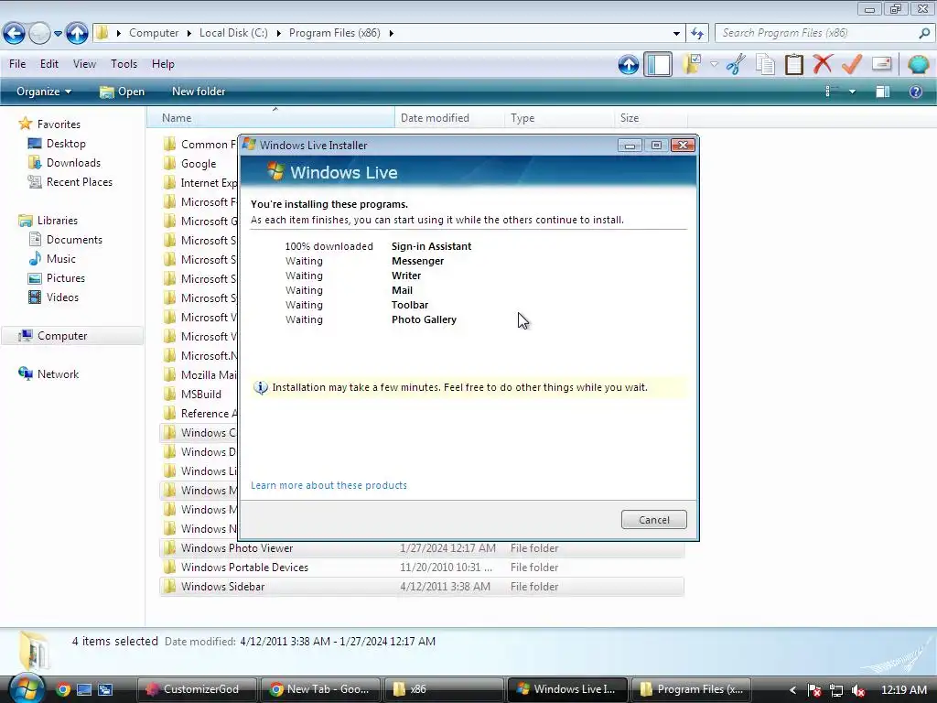
Task: Expand the breadcrumb arrow after Local Disk (C:)
Action: pyautogui.click(x=278, y=34)
